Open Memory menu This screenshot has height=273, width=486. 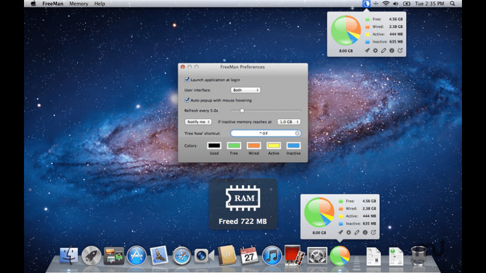79,4
